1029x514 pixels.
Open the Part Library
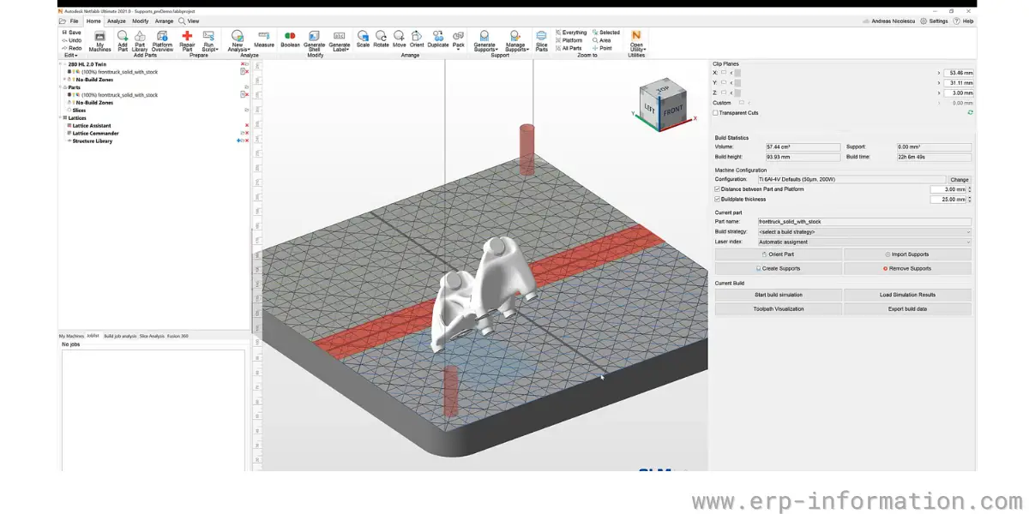tap(140, 41)
